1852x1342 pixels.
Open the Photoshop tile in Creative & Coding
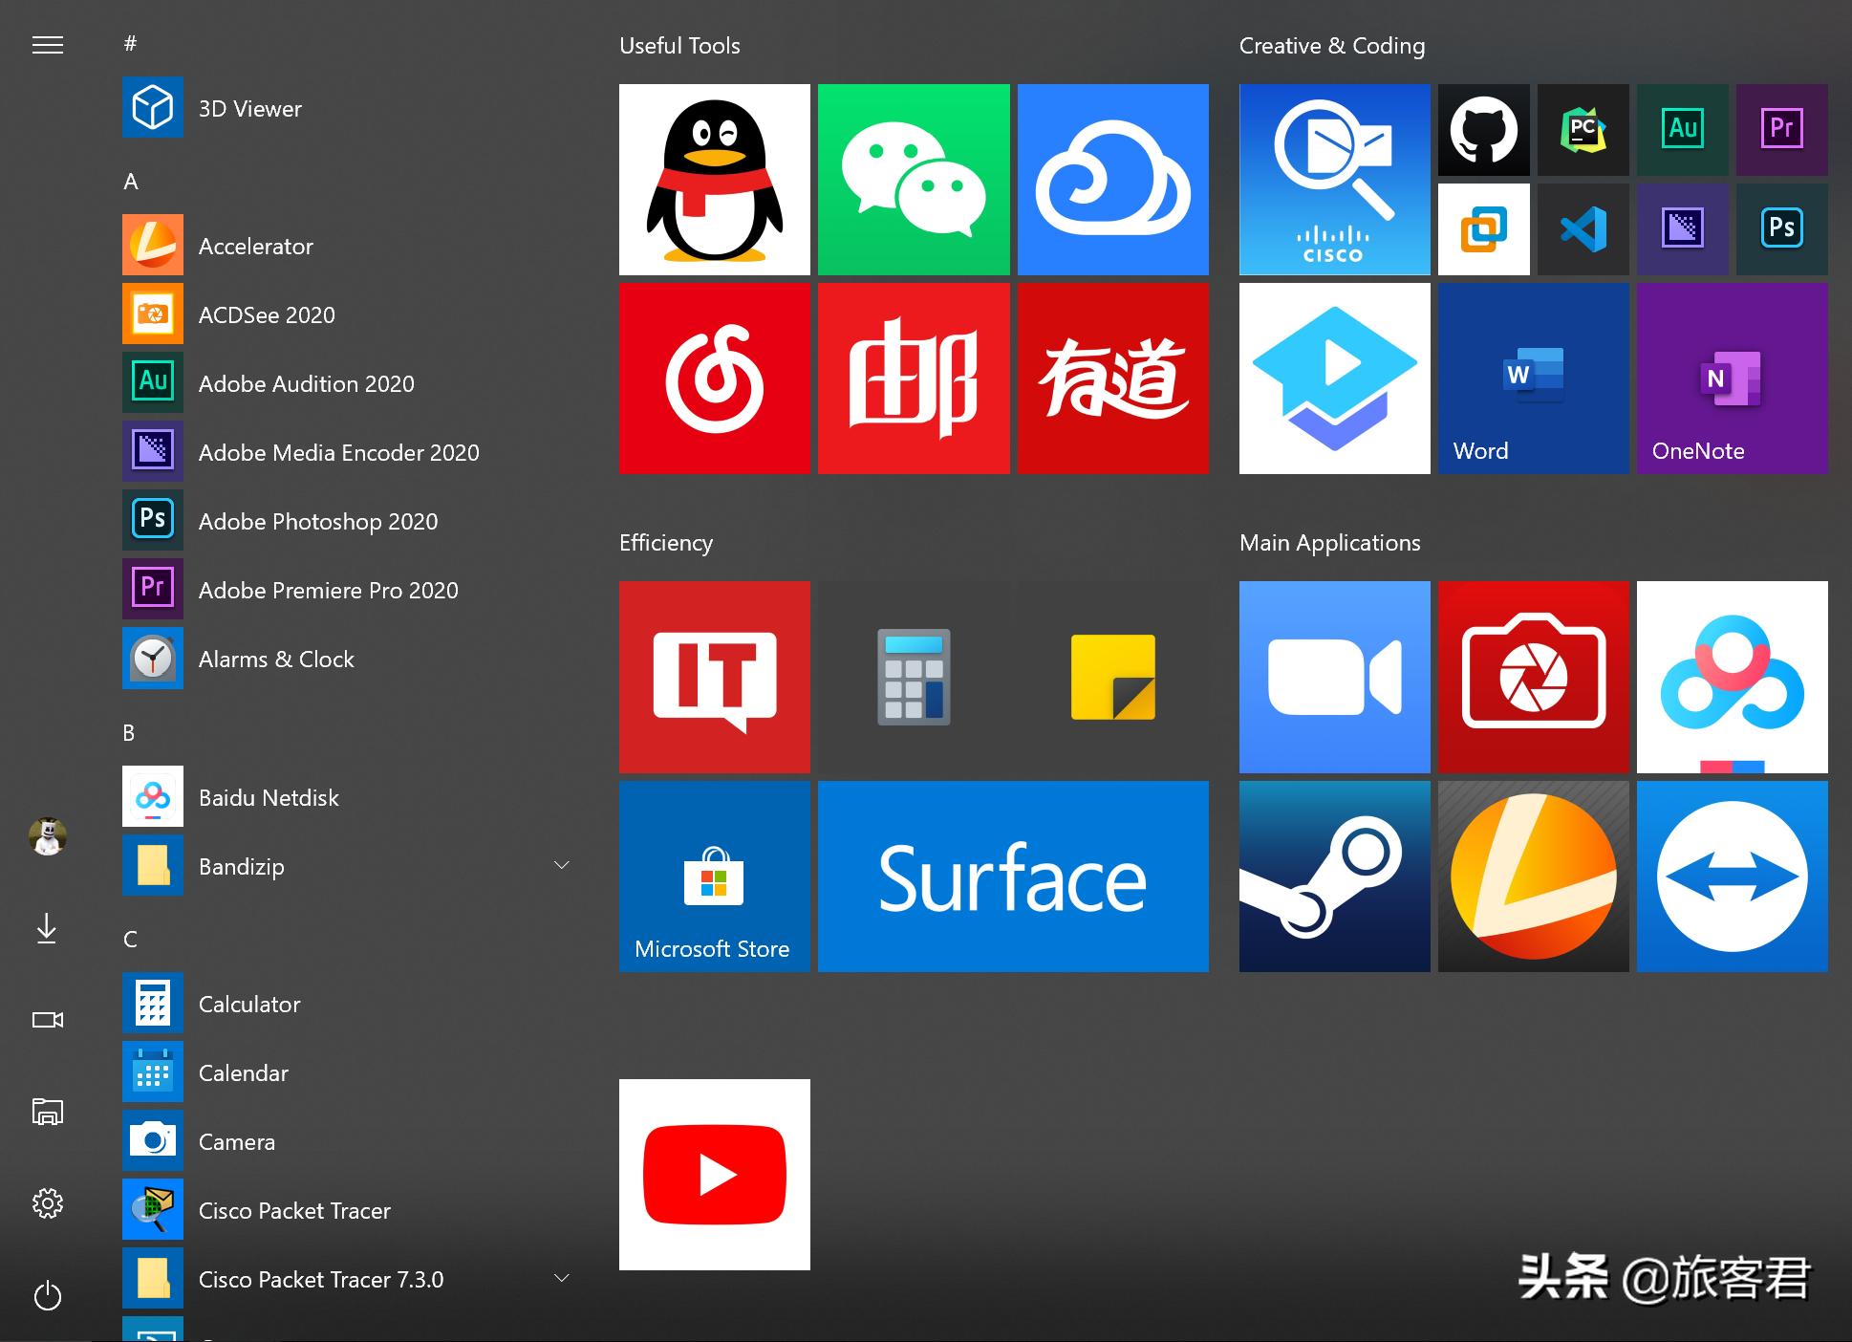click(x=1780, y=228)
